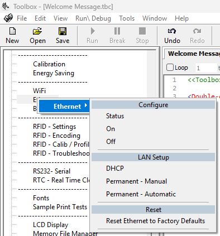Open the View menu

[60, 18]
